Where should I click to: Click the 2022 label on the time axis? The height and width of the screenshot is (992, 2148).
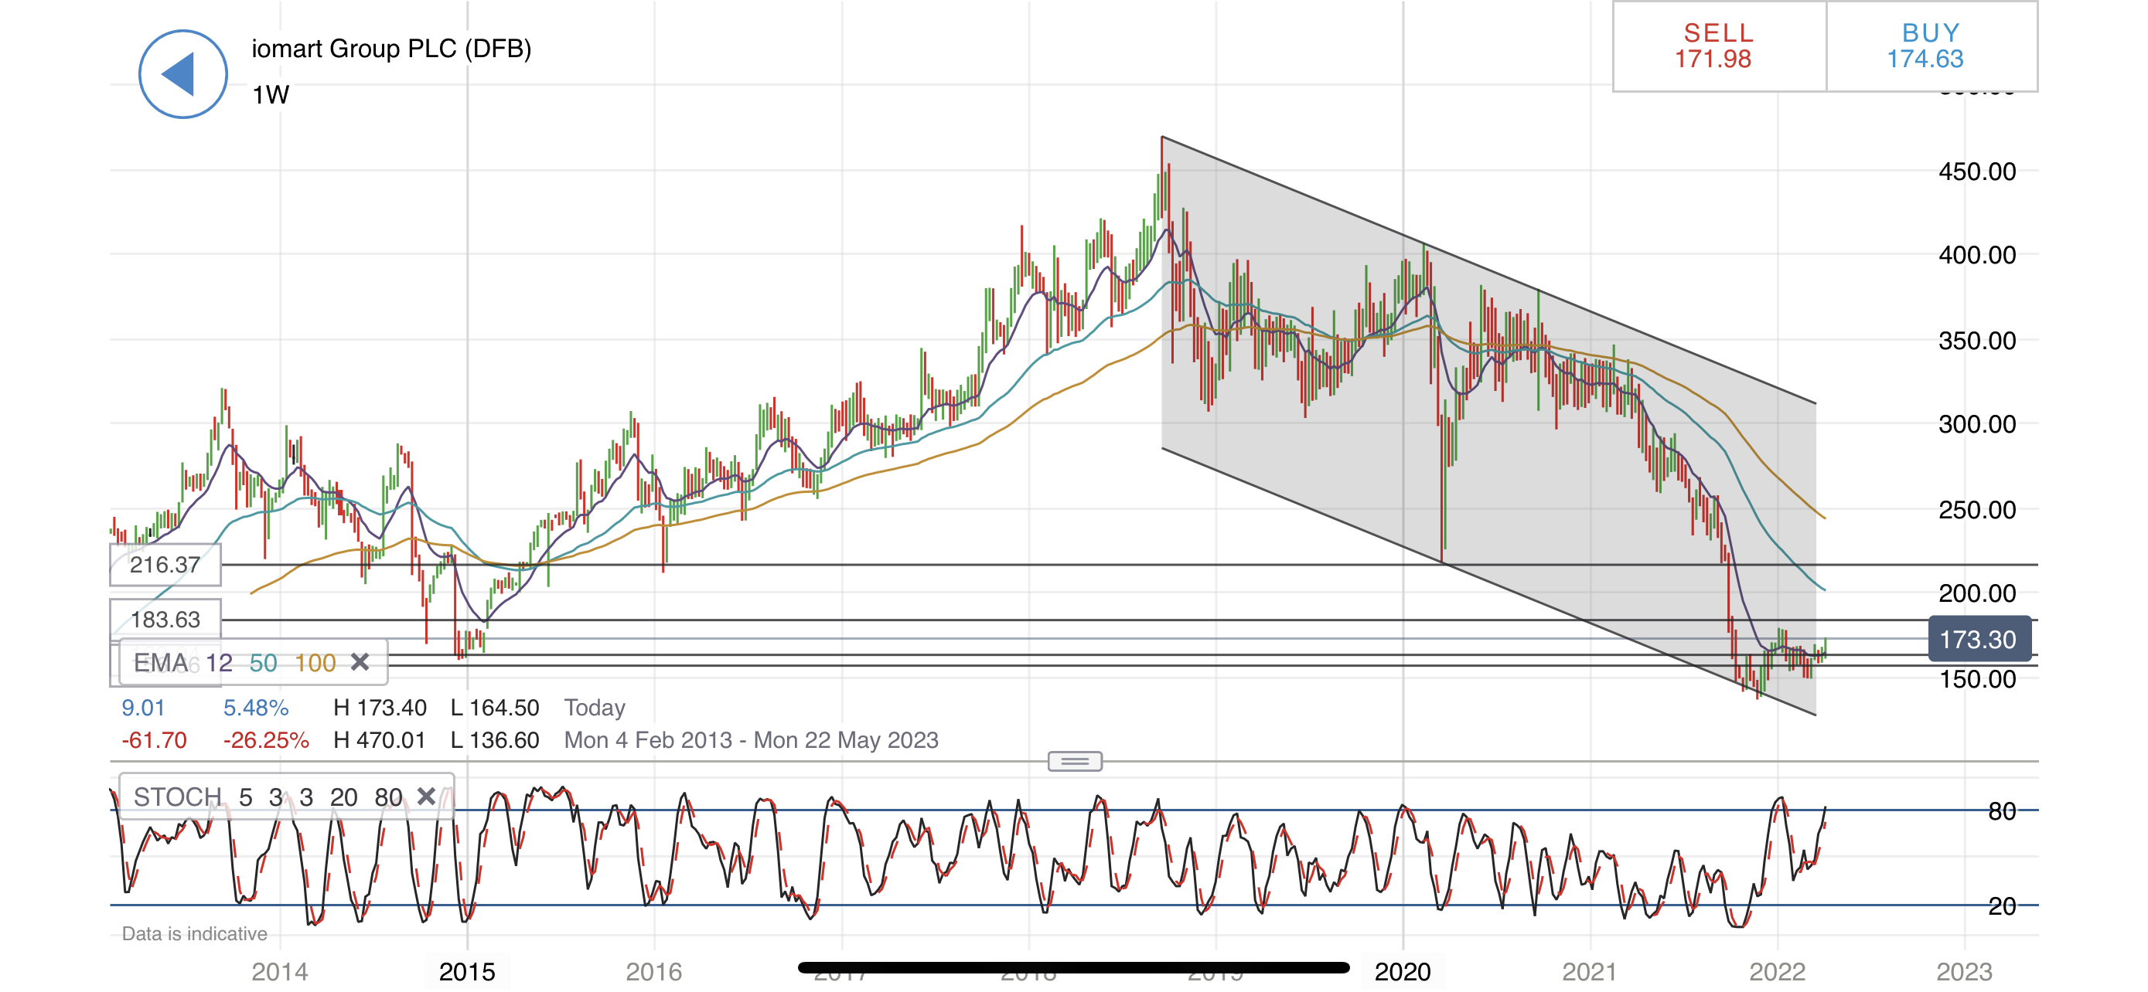coord(1777,971)
